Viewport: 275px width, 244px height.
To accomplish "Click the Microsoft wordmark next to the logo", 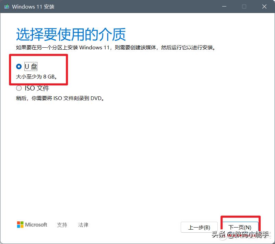I will click(x=36, y=225).
